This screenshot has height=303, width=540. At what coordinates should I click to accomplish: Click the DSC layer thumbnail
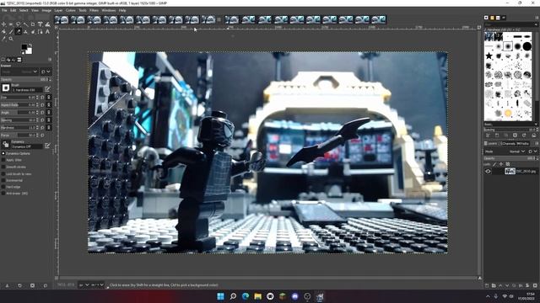(x=510, y=171)
